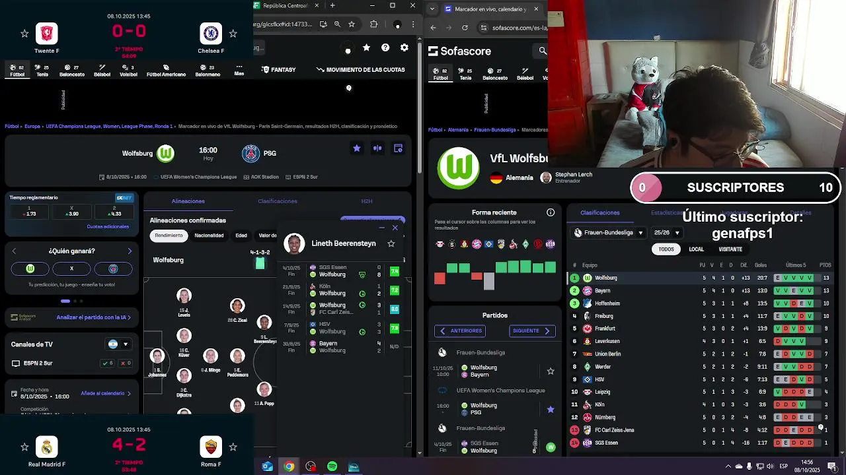
Task: Select Baloncesto sport in the left window
Action: click(x=72, y=71)
